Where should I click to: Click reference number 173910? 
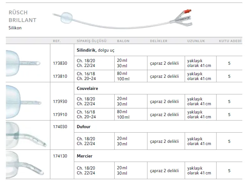pos(60,114)
